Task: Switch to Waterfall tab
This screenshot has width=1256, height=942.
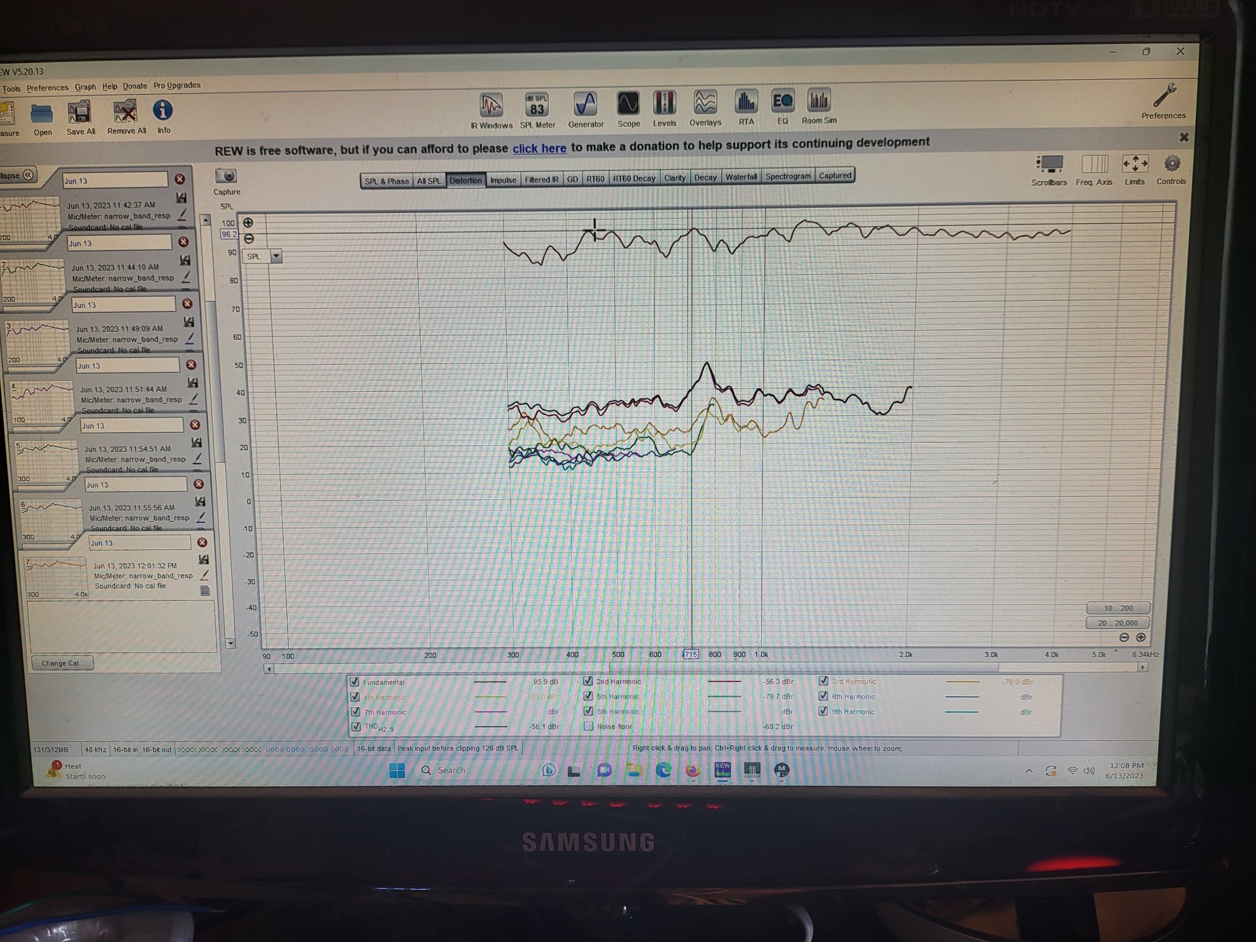Action: coord(741,177)
